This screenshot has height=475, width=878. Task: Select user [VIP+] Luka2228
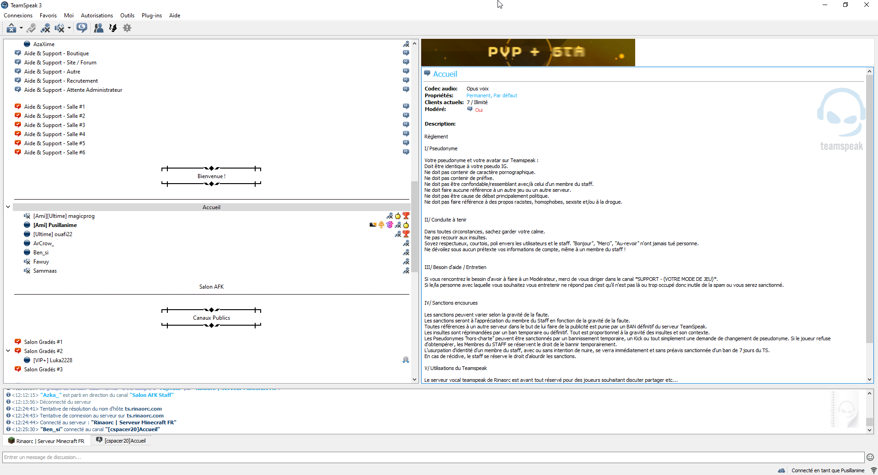(53, 360)
